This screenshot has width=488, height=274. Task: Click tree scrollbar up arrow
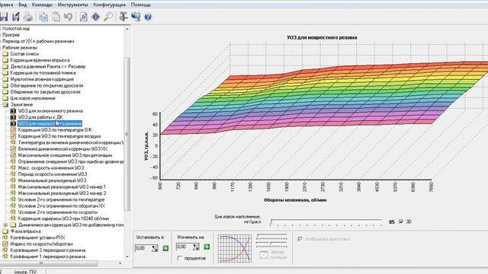[x=127, y=29]
